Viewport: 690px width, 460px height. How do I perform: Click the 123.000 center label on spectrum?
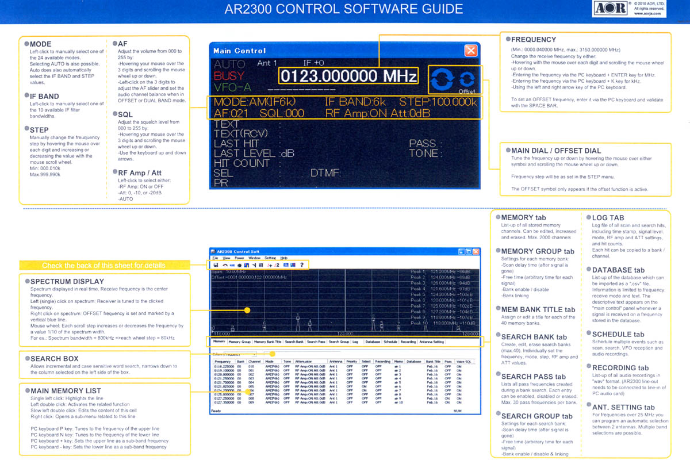[345, 332]
